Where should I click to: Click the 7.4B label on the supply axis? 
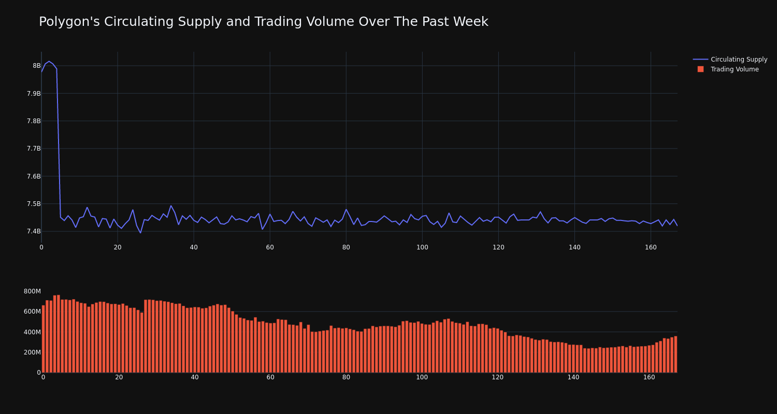(x=34, y=231)
